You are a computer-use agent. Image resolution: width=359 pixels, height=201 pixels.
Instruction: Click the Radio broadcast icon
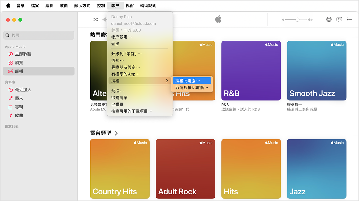tap(11, 71)
